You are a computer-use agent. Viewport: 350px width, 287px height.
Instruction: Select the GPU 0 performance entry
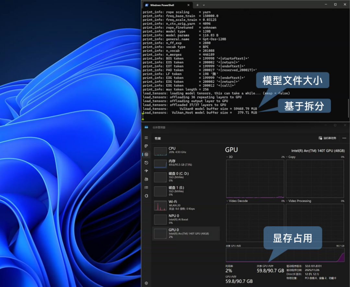pyautogui.click(x=186, y=233)
